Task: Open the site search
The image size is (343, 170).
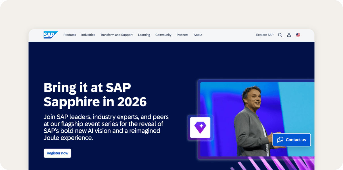Action: [280, 35]
